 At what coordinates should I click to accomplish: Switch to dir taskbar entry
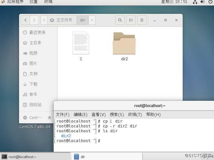pos(107,157)
